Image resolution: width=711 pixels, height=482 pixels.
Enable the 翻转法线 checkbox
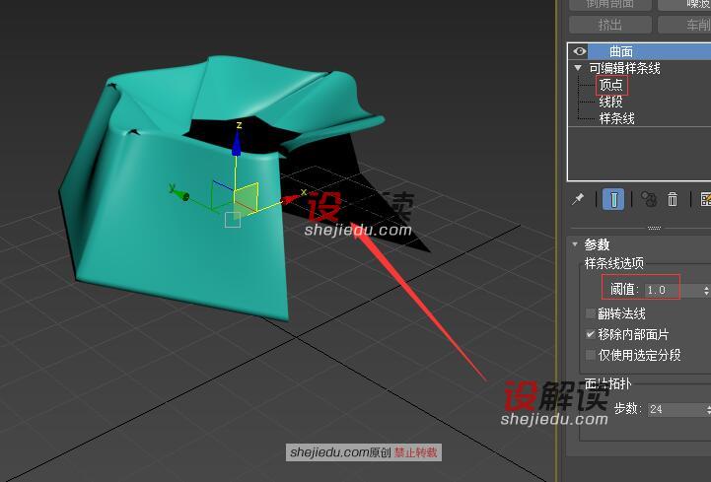tap(591, 313)
